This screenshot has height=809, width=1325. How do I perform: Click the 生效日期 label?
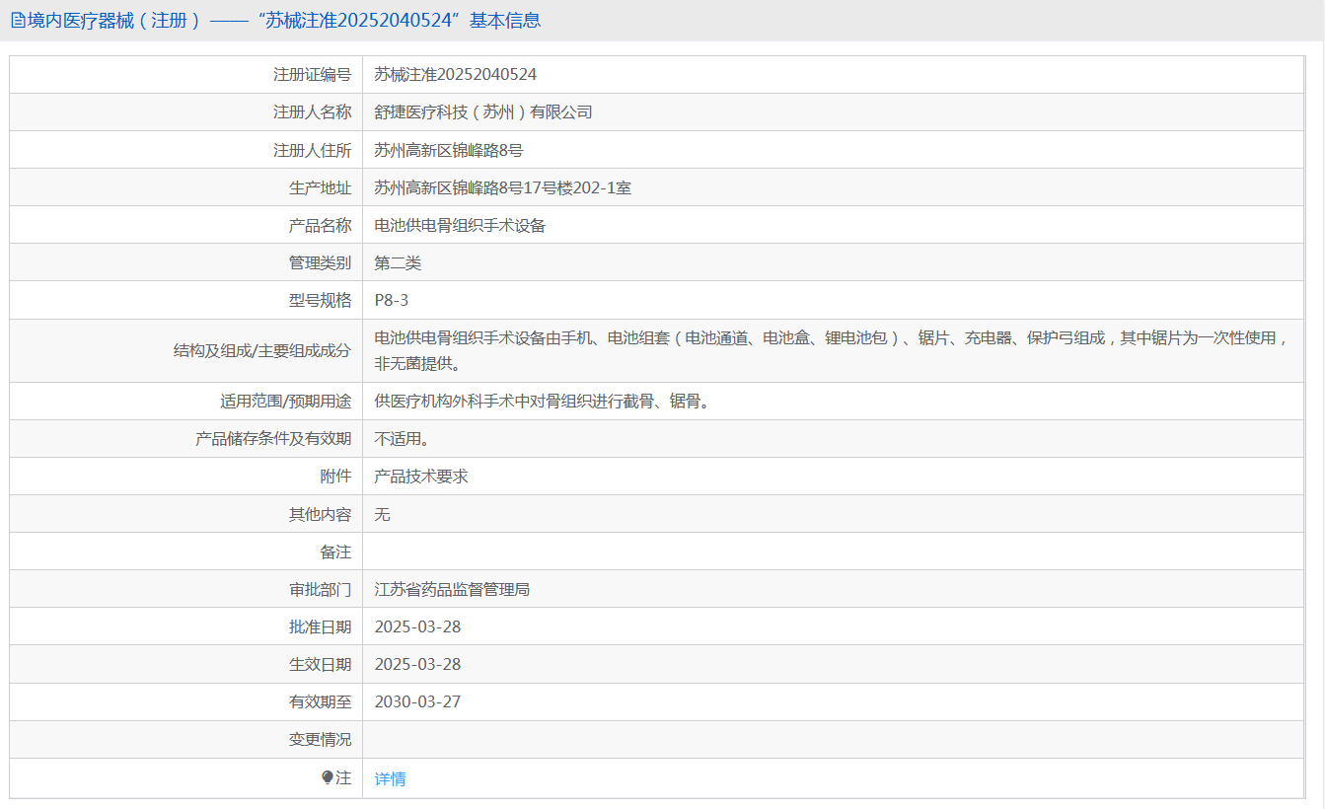tap(320, 664)
